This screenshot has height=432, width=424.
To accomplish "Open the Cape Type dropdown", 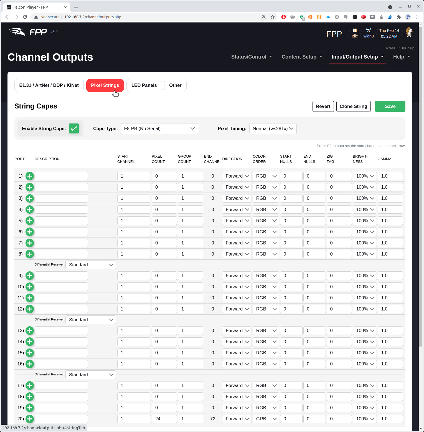I will 159,128.
